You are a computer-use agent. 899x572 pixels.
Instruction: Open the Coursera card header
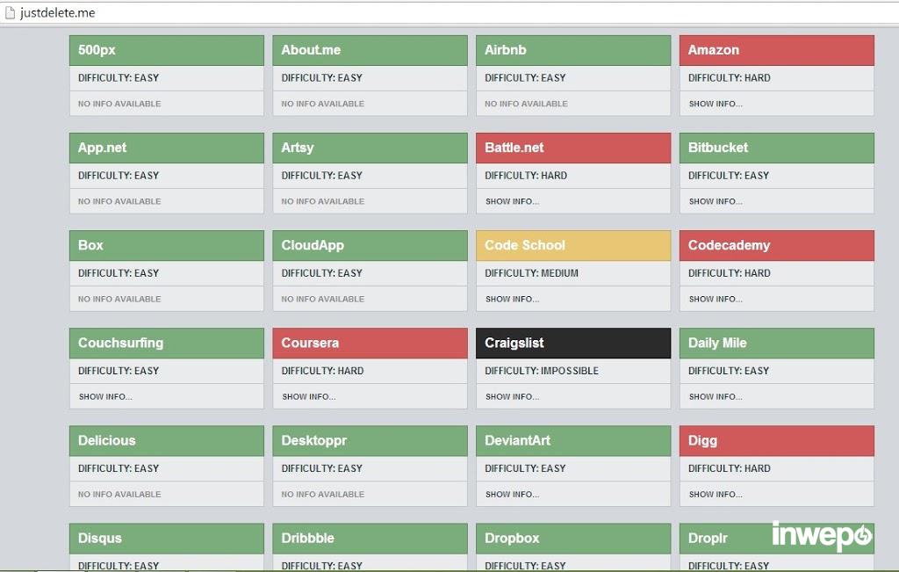370,343
